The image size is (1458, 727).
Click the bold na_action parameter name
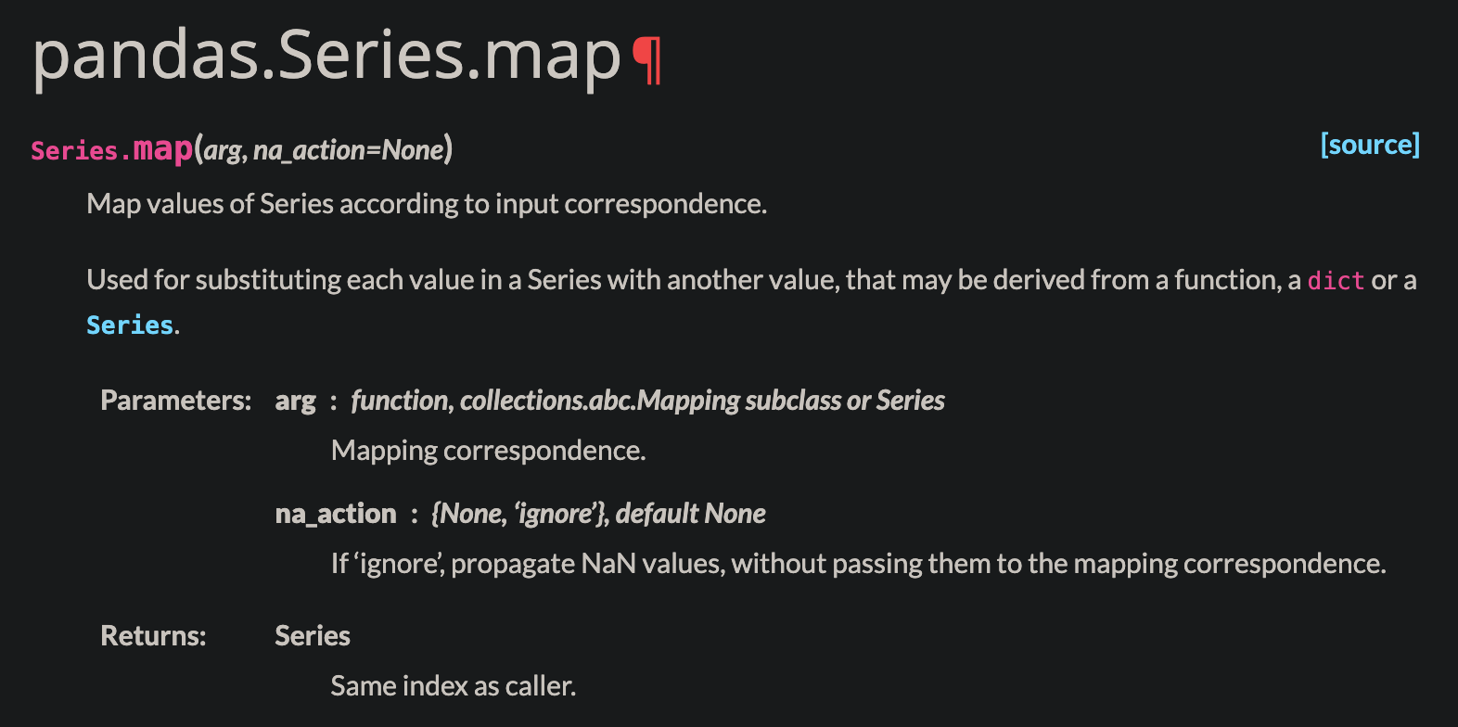pos(336,514)
